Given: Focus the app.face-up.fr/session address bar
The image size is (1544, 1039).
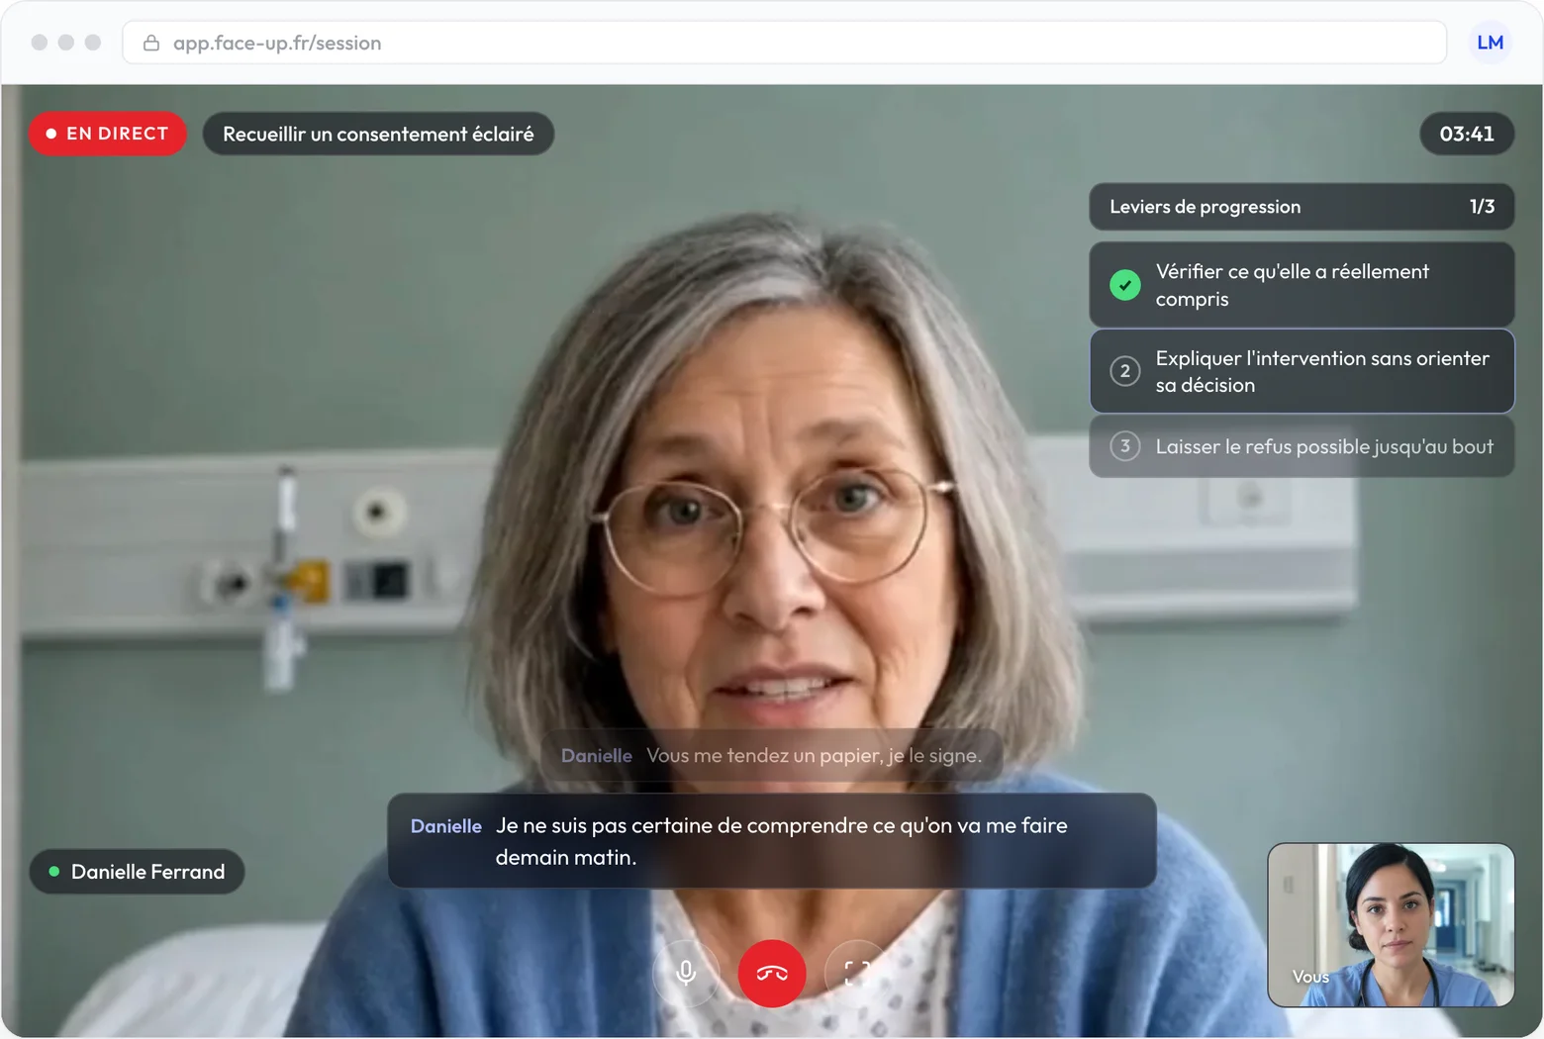Looking at the screenshot, I should pos(784,43).
